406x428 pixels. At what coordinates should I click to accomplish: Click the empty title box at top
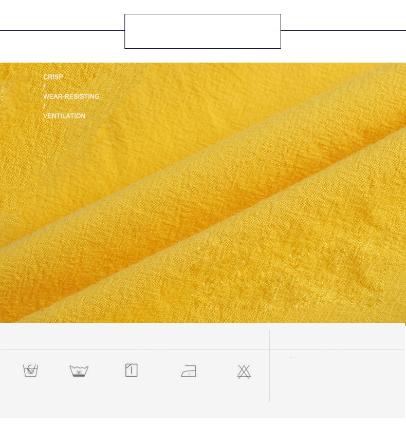[202, 31]
